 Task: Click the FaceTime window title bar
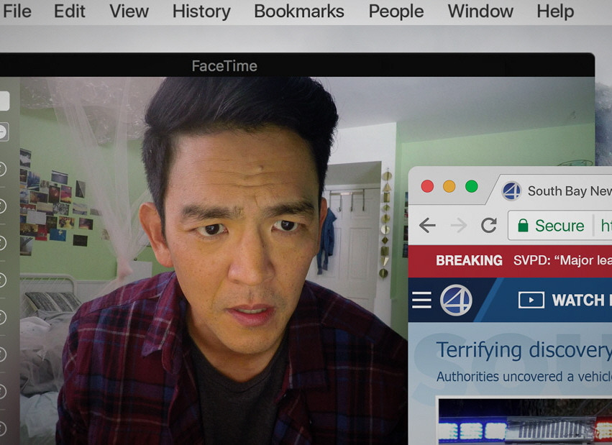296,65
